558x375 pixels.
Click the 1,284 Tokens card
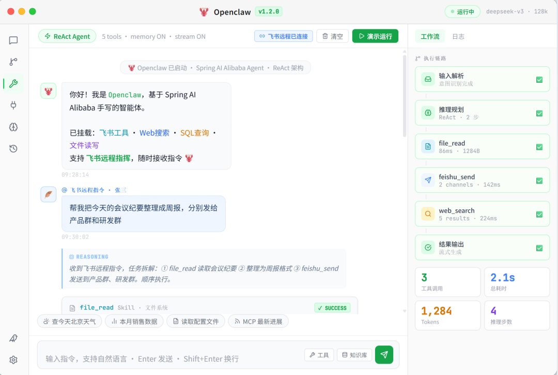[447, 316]
